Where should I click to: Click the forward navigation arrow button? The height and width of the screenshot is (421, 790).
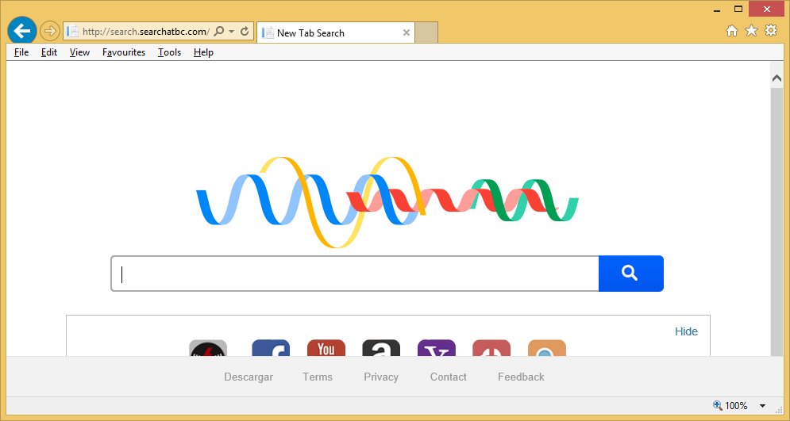(x=49, y=31)
